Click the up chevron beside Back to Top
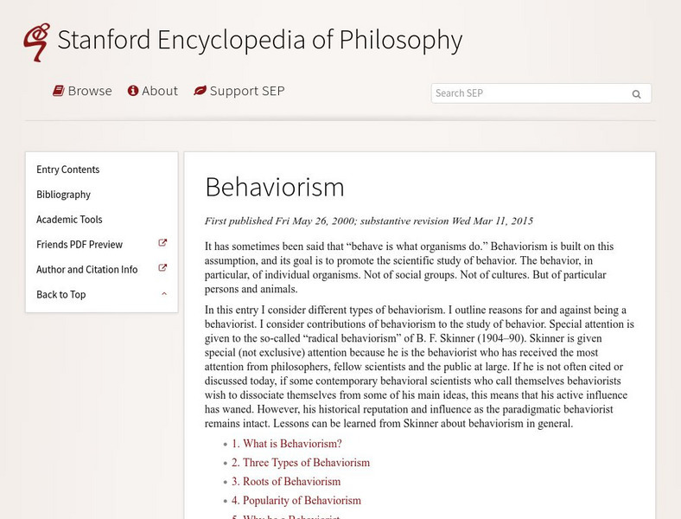The height and width of the screenshot is (519, 681). (x=164, y=294)
